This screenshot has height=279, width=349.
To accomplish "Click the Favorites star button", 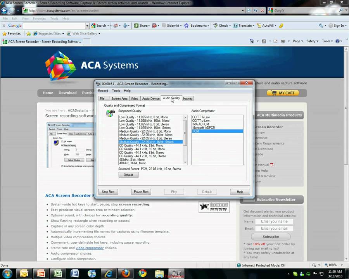I will [12, 33].
